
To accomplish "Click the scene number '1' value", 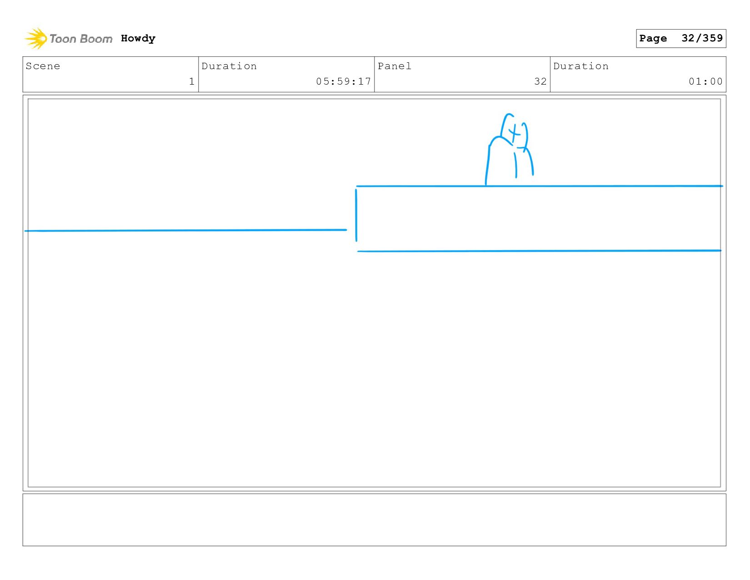I will pyautogui.click(x=192, y=81).
